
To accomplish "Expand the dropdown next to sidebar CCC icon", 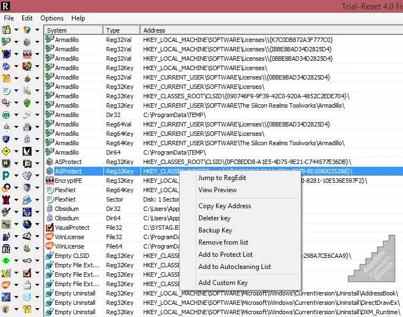I will (37, 54).
